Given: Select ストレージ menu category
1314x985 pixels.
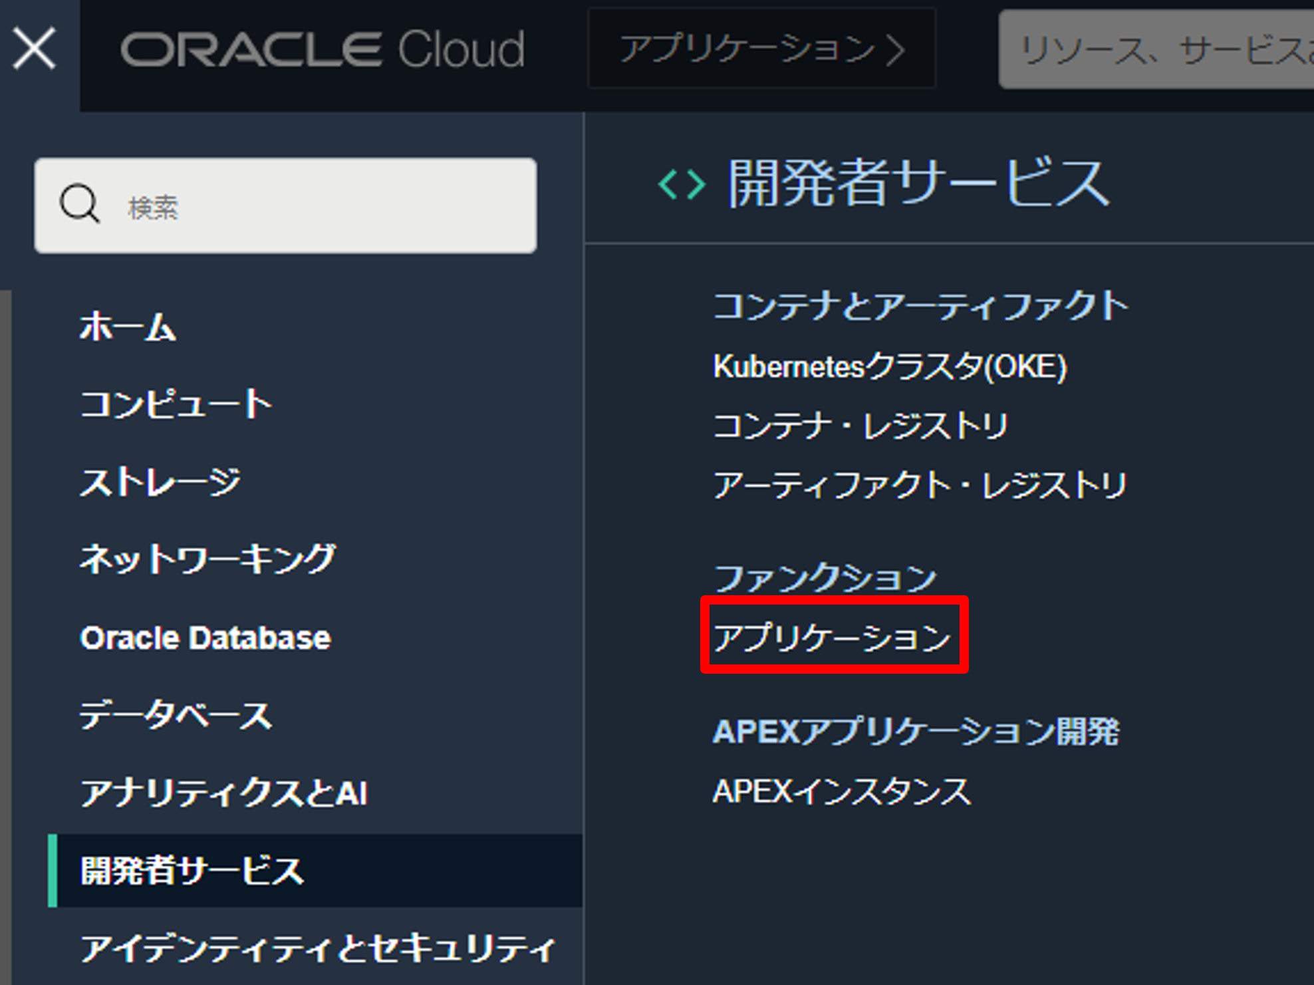Looking at the screenshot, I should click(x=160, y=482).
